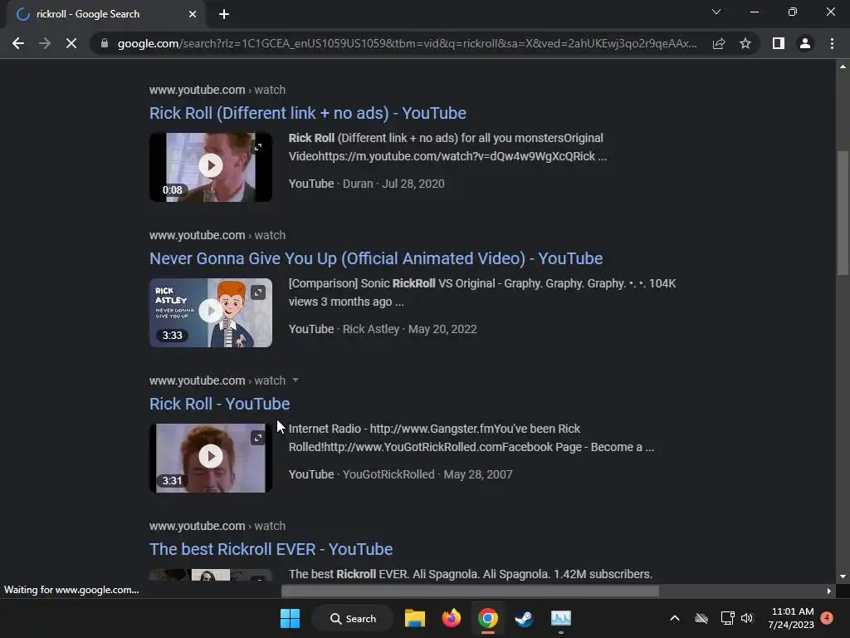Open tab search dropdown arrow
The width and height of the screenshot is (850, 638).
pos(716,12)
